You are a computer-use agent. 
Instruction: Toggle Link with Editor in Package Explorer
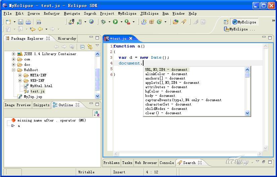pyautogui.click(x=90, y=47)
